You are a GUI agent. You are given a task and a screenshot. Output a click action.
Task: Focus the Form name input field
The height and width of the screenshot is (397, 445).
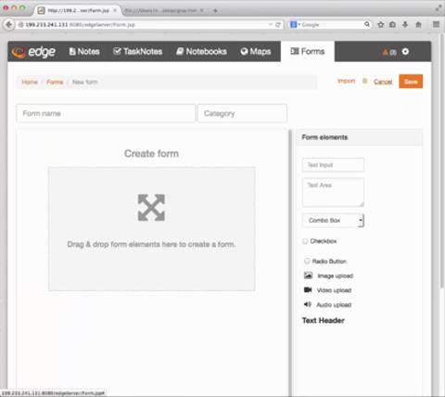(106, 113)
